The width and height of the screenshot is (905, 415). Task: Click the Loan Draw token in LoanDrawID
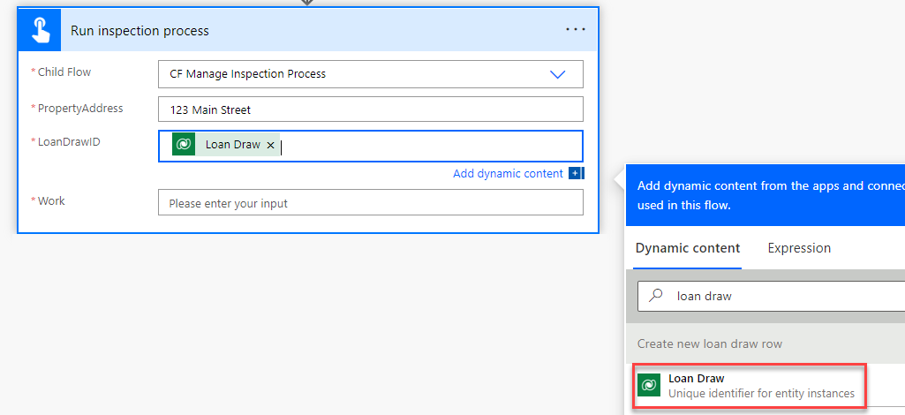[232, 145]
